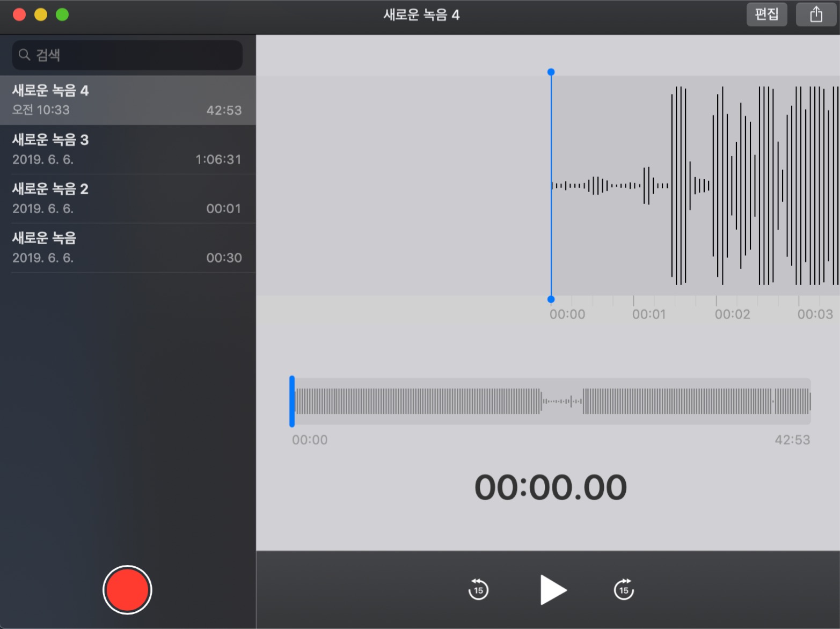Skip back 15 seconds
The image size is (840, 629).
click(478, 589)
